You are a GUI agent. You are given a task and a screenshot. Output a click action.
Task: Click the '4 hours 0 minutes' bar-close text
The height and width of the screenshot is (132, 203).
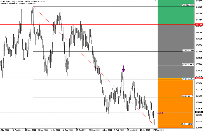18,4
